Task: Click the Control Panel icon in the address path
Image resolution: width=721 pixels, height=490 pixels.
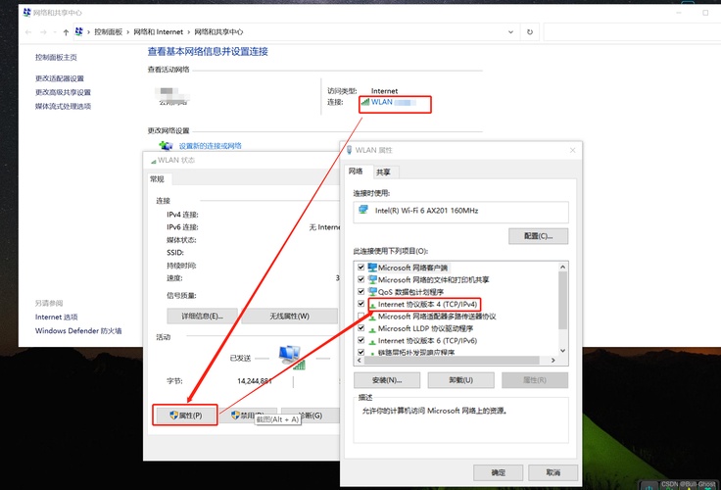Action: (79, 31)
